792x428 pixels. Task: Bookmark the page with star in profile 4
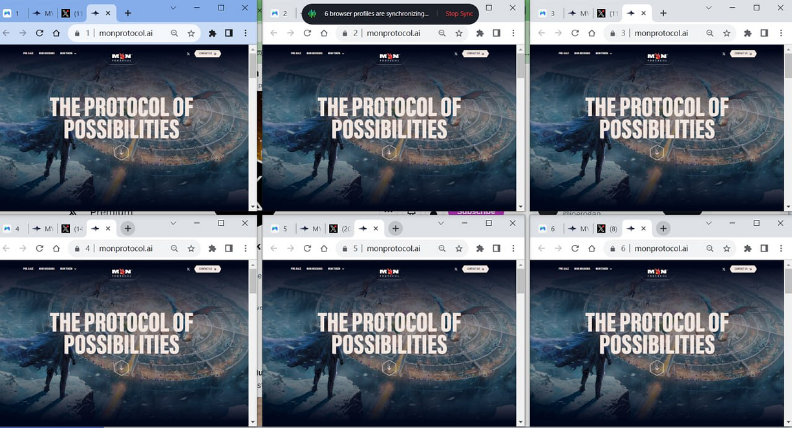pos(191,248)
